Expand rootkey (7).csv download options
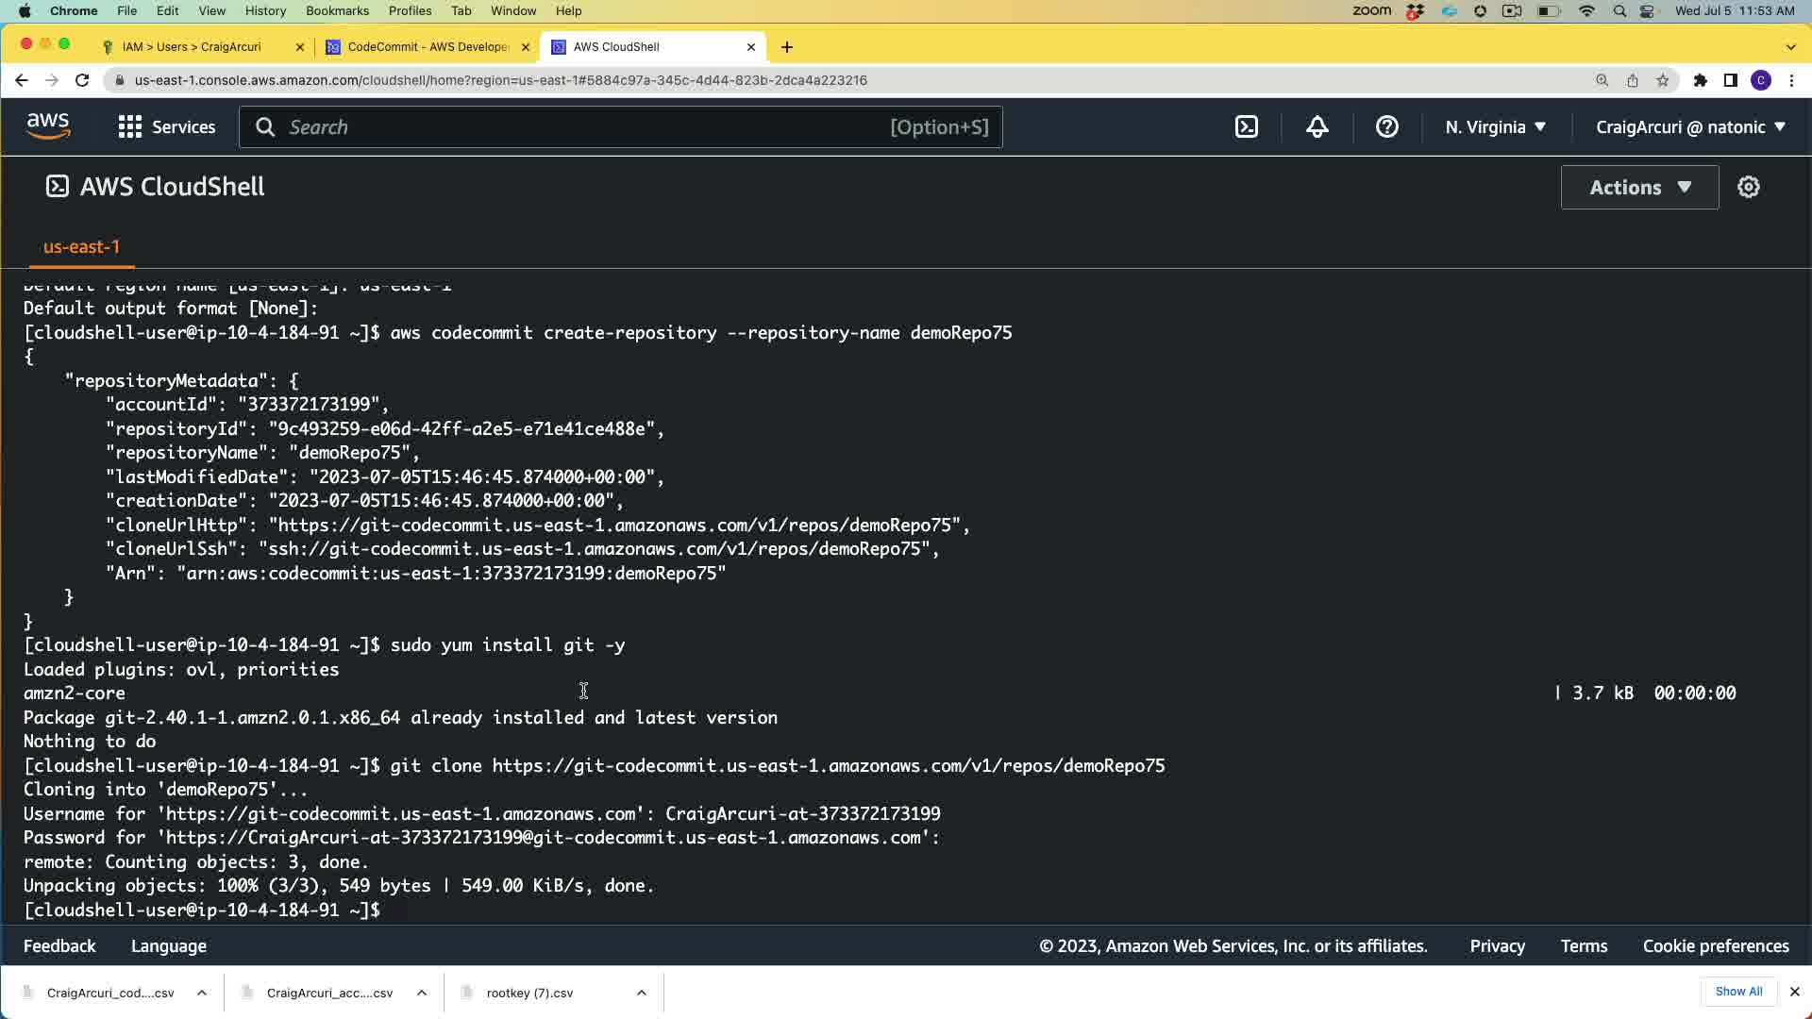The image size is (1812, 1019). 641,993
